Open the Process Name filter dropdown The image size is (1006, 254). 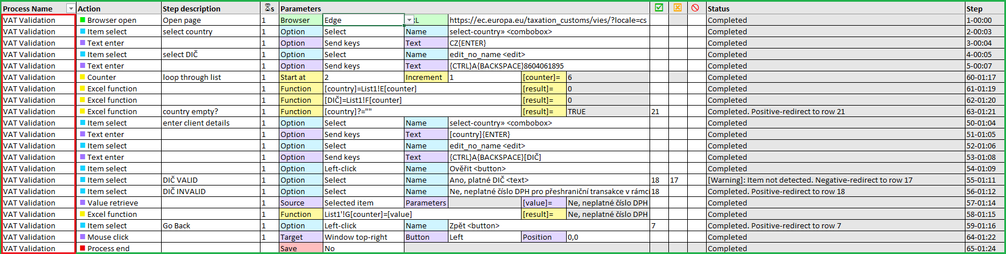point(71,9)
